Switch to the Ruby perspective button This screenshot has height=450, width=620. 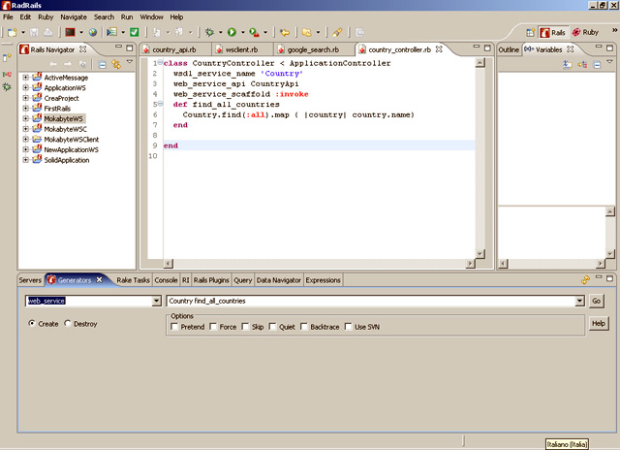585,32
